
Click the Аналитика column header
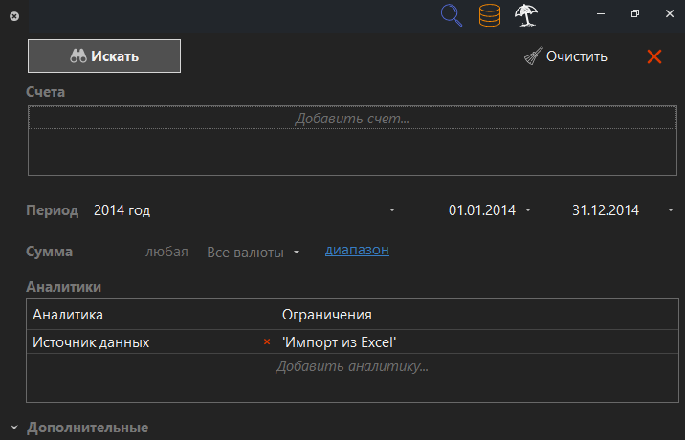point(151,315)
